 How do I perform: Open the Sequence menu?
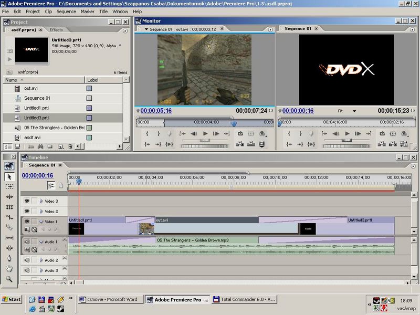(x=66, y=12)
